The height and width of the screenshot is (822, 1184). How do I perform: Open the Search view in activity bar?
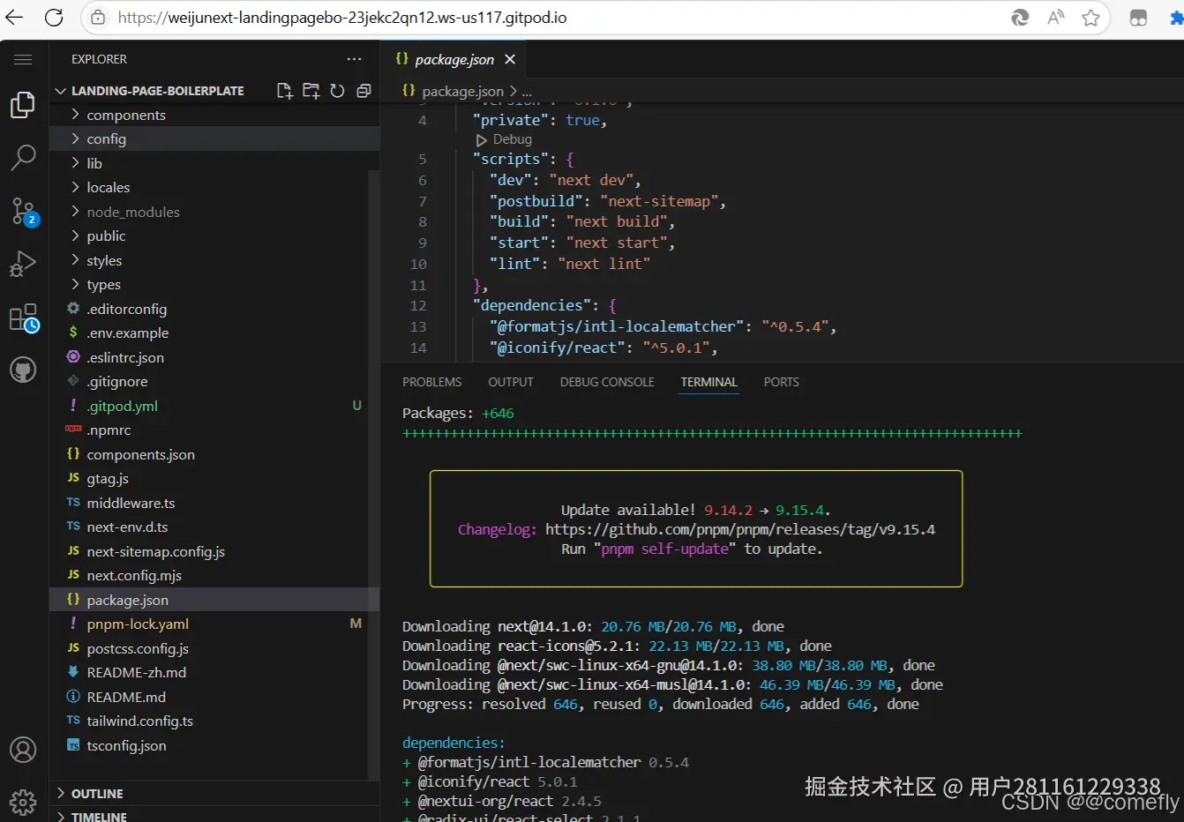pyautogui.click(x=23, y=158)
